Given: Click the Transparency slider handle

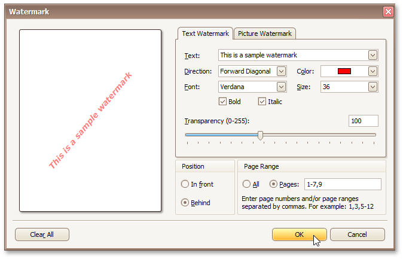Looking at the screenshot, I should [x=260, y=135].
